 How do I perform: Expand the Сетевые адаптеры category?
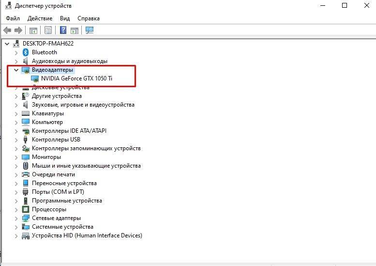[x=16, y=218]
